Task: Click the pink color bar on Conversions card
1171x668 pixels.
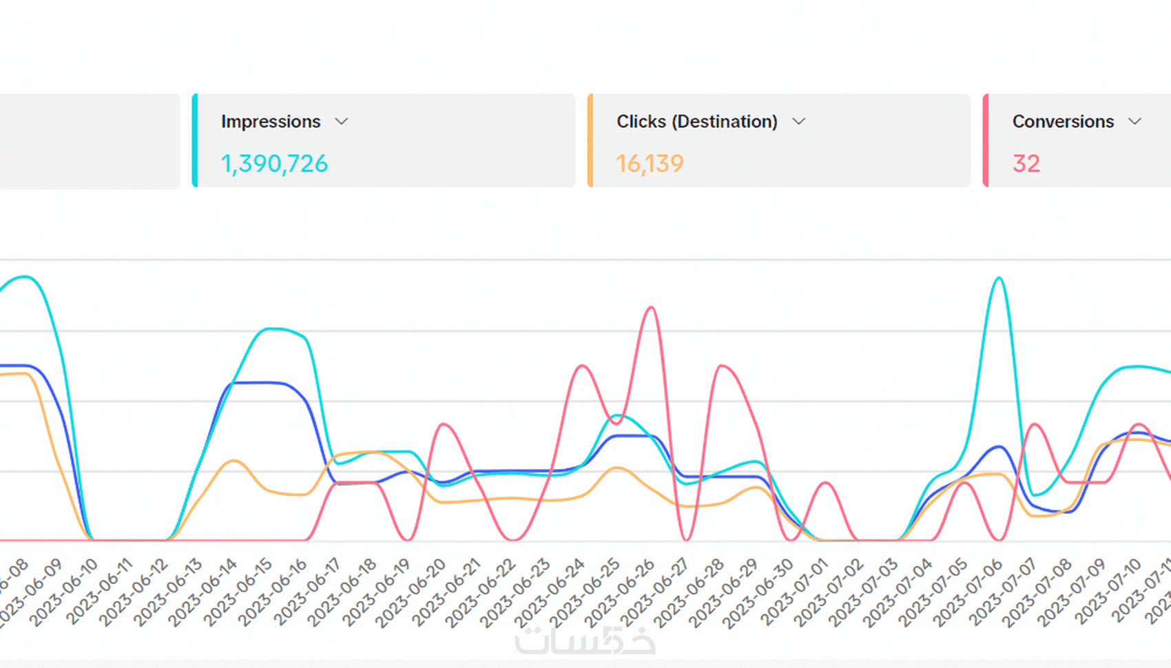Action: click(x=986, y=140)
